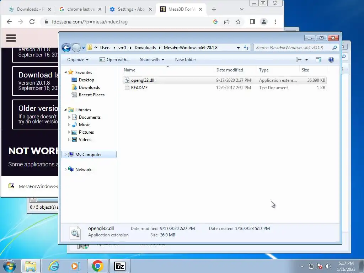Image resolution: width=364 pixels, height=273 pixels.
Task: Collapse the Libraries section
Action: 65,109
